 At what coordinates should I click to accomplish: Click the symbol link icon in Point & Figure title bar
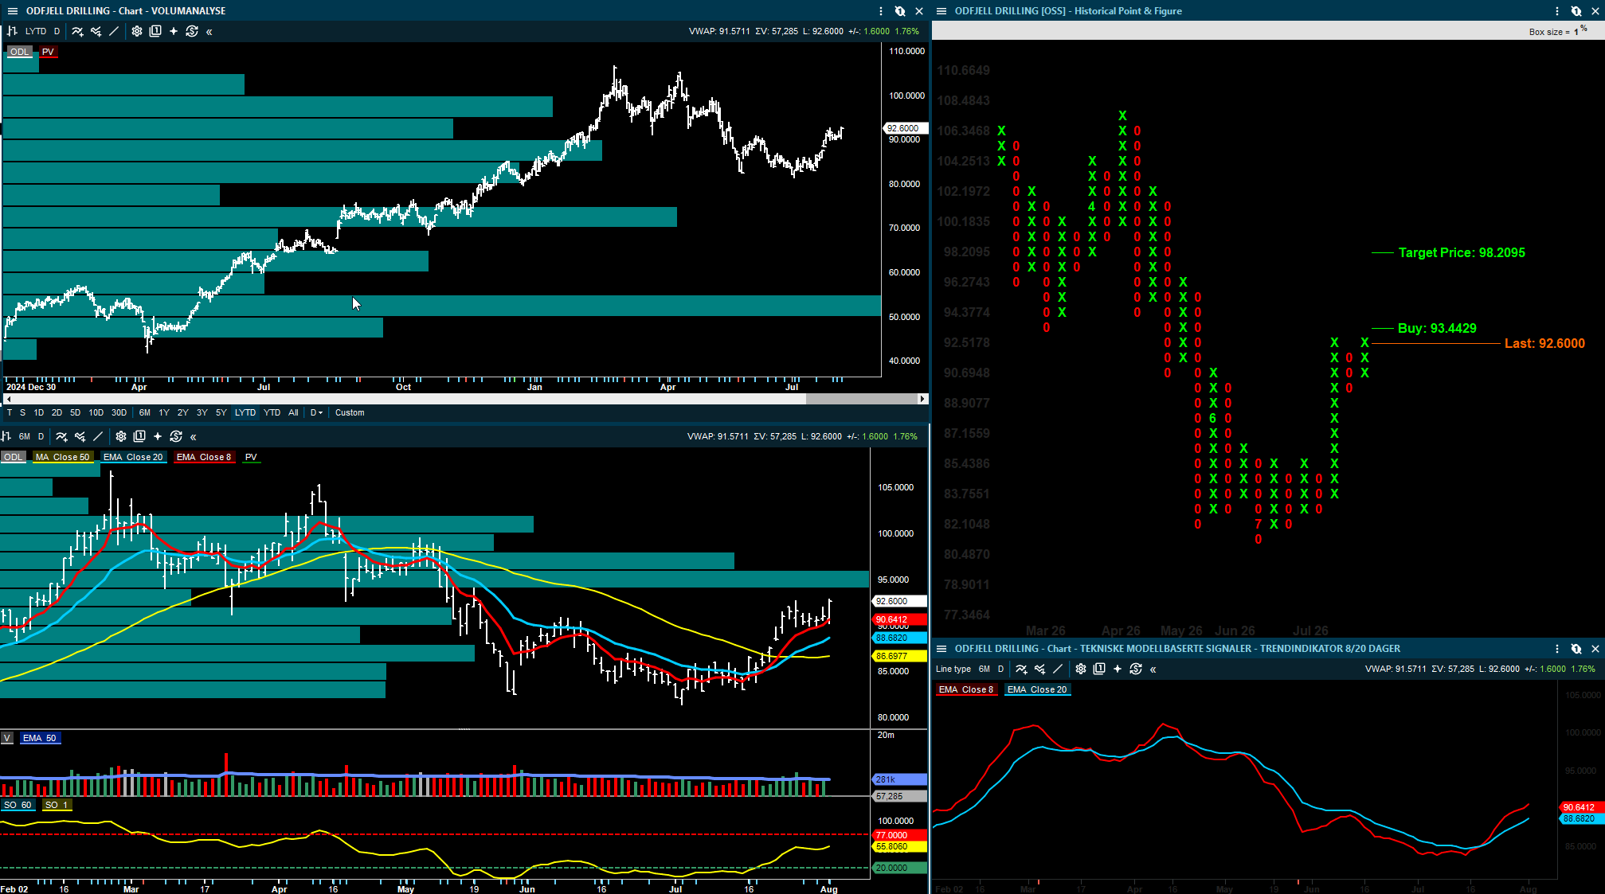pyautogui.click(x=1576, y=11)
